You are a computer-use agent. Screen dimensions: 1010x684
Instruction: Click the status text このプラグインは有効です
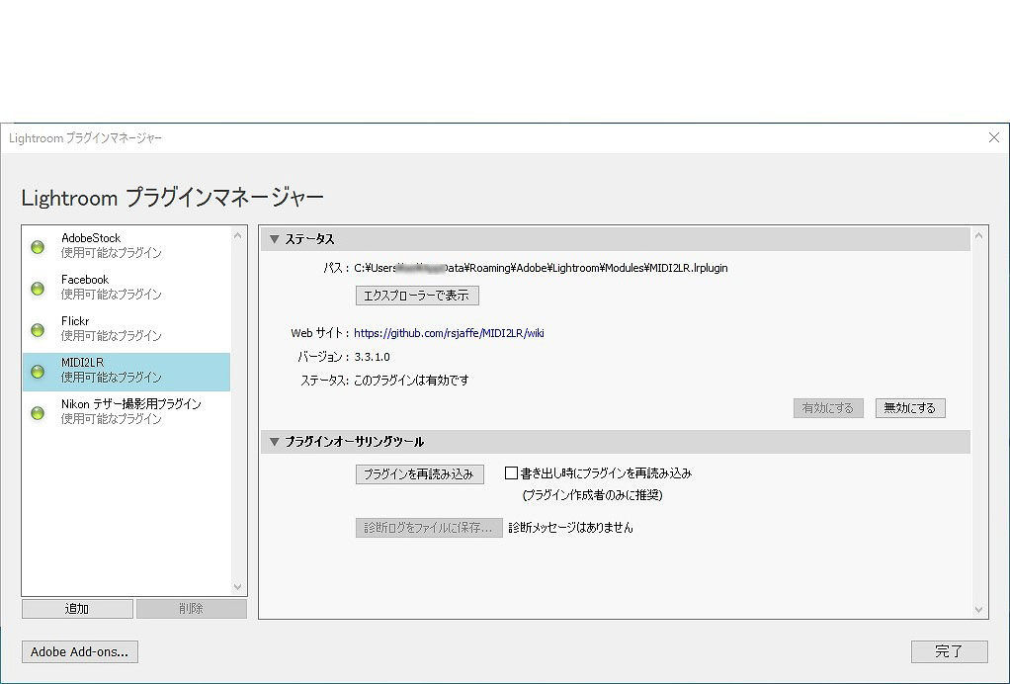[411, 381]
